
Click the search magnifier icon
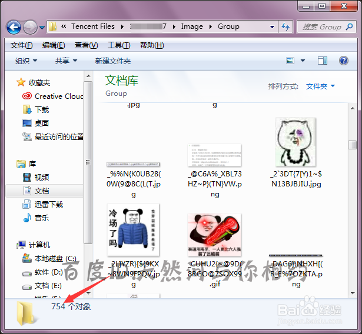(x=349, y=27)
